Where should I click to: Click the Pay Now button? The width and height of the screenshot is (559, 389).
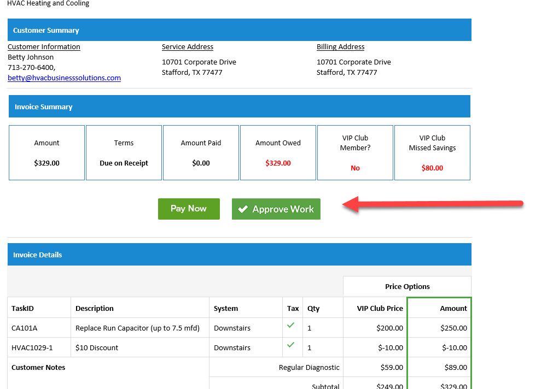click(x=189, y=209)
